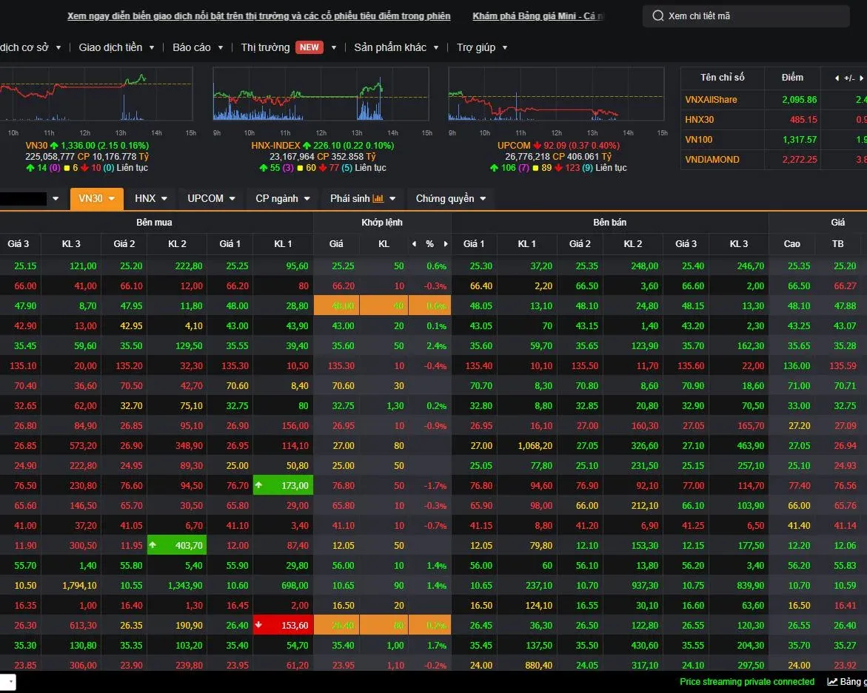Screen dimensions: 867x693
Task: Select VNXAllShare in the index list
Action: pos(711,100)
